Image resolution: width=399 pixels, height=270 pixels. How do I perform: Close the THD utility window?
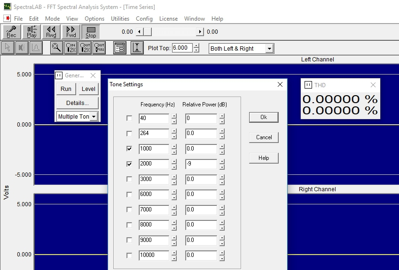(x=373, y=85)
